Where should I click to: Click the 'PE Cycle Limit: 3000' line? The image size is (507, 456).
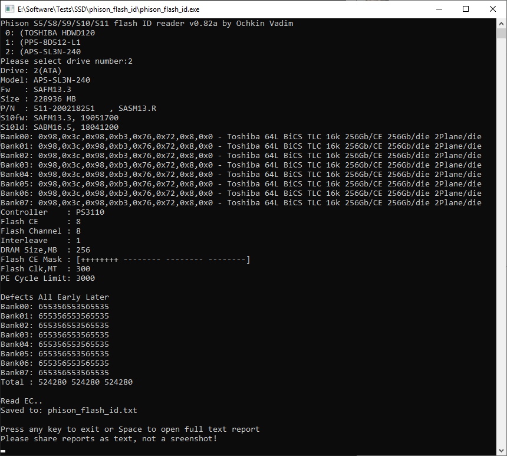click(x=48, y=278)
